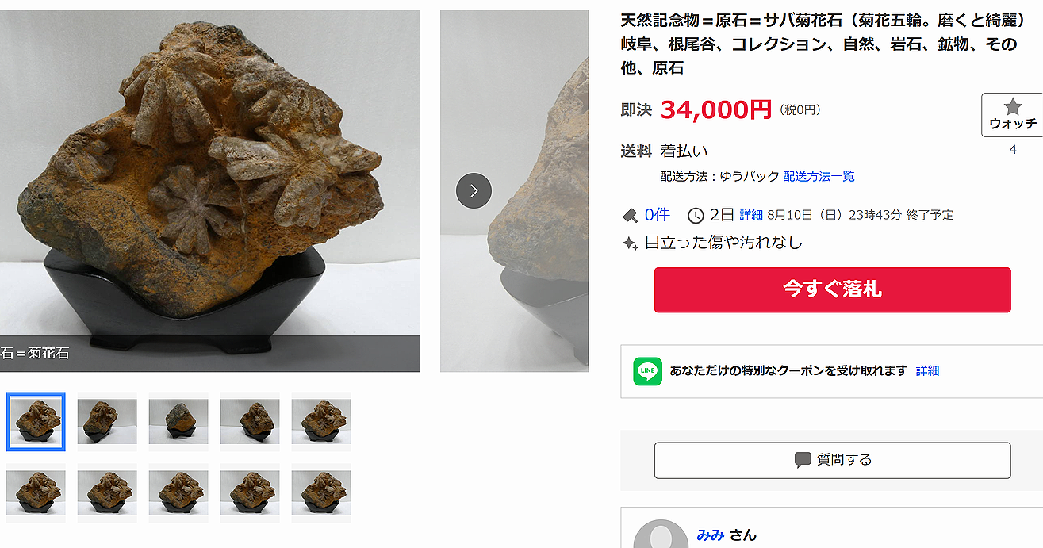The height and width of the screenshot is (548, 1043).
Task: Click the clock time remaining icon
Action: (696, 215)
